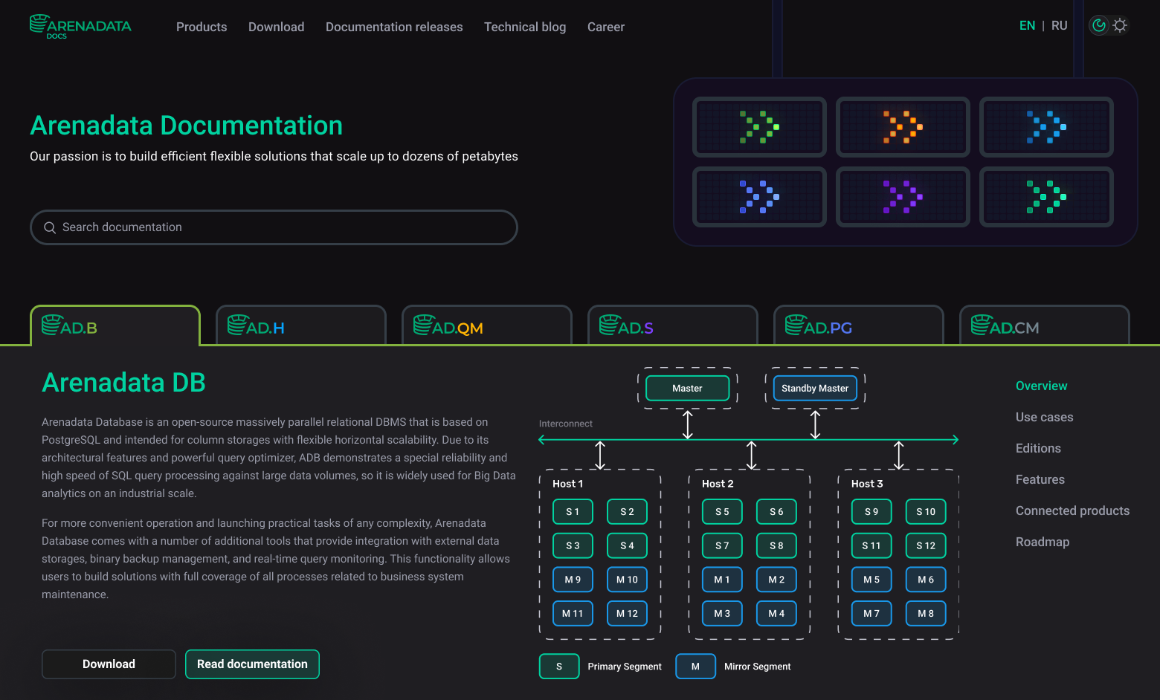This screenshot has height=700, width=1160.
Task: Open the Use cases section
Action: coord(1044,417)
